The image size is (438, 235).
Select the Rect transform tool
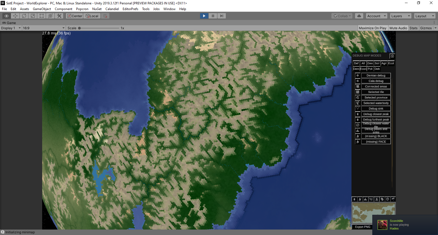click(42, 16)
